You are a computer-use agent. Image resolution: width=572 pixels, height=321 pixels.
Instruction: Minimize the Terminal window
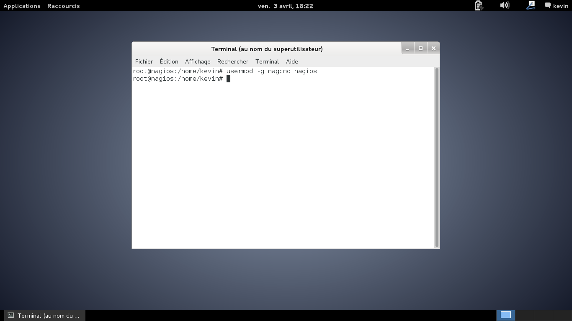(407, 48)
